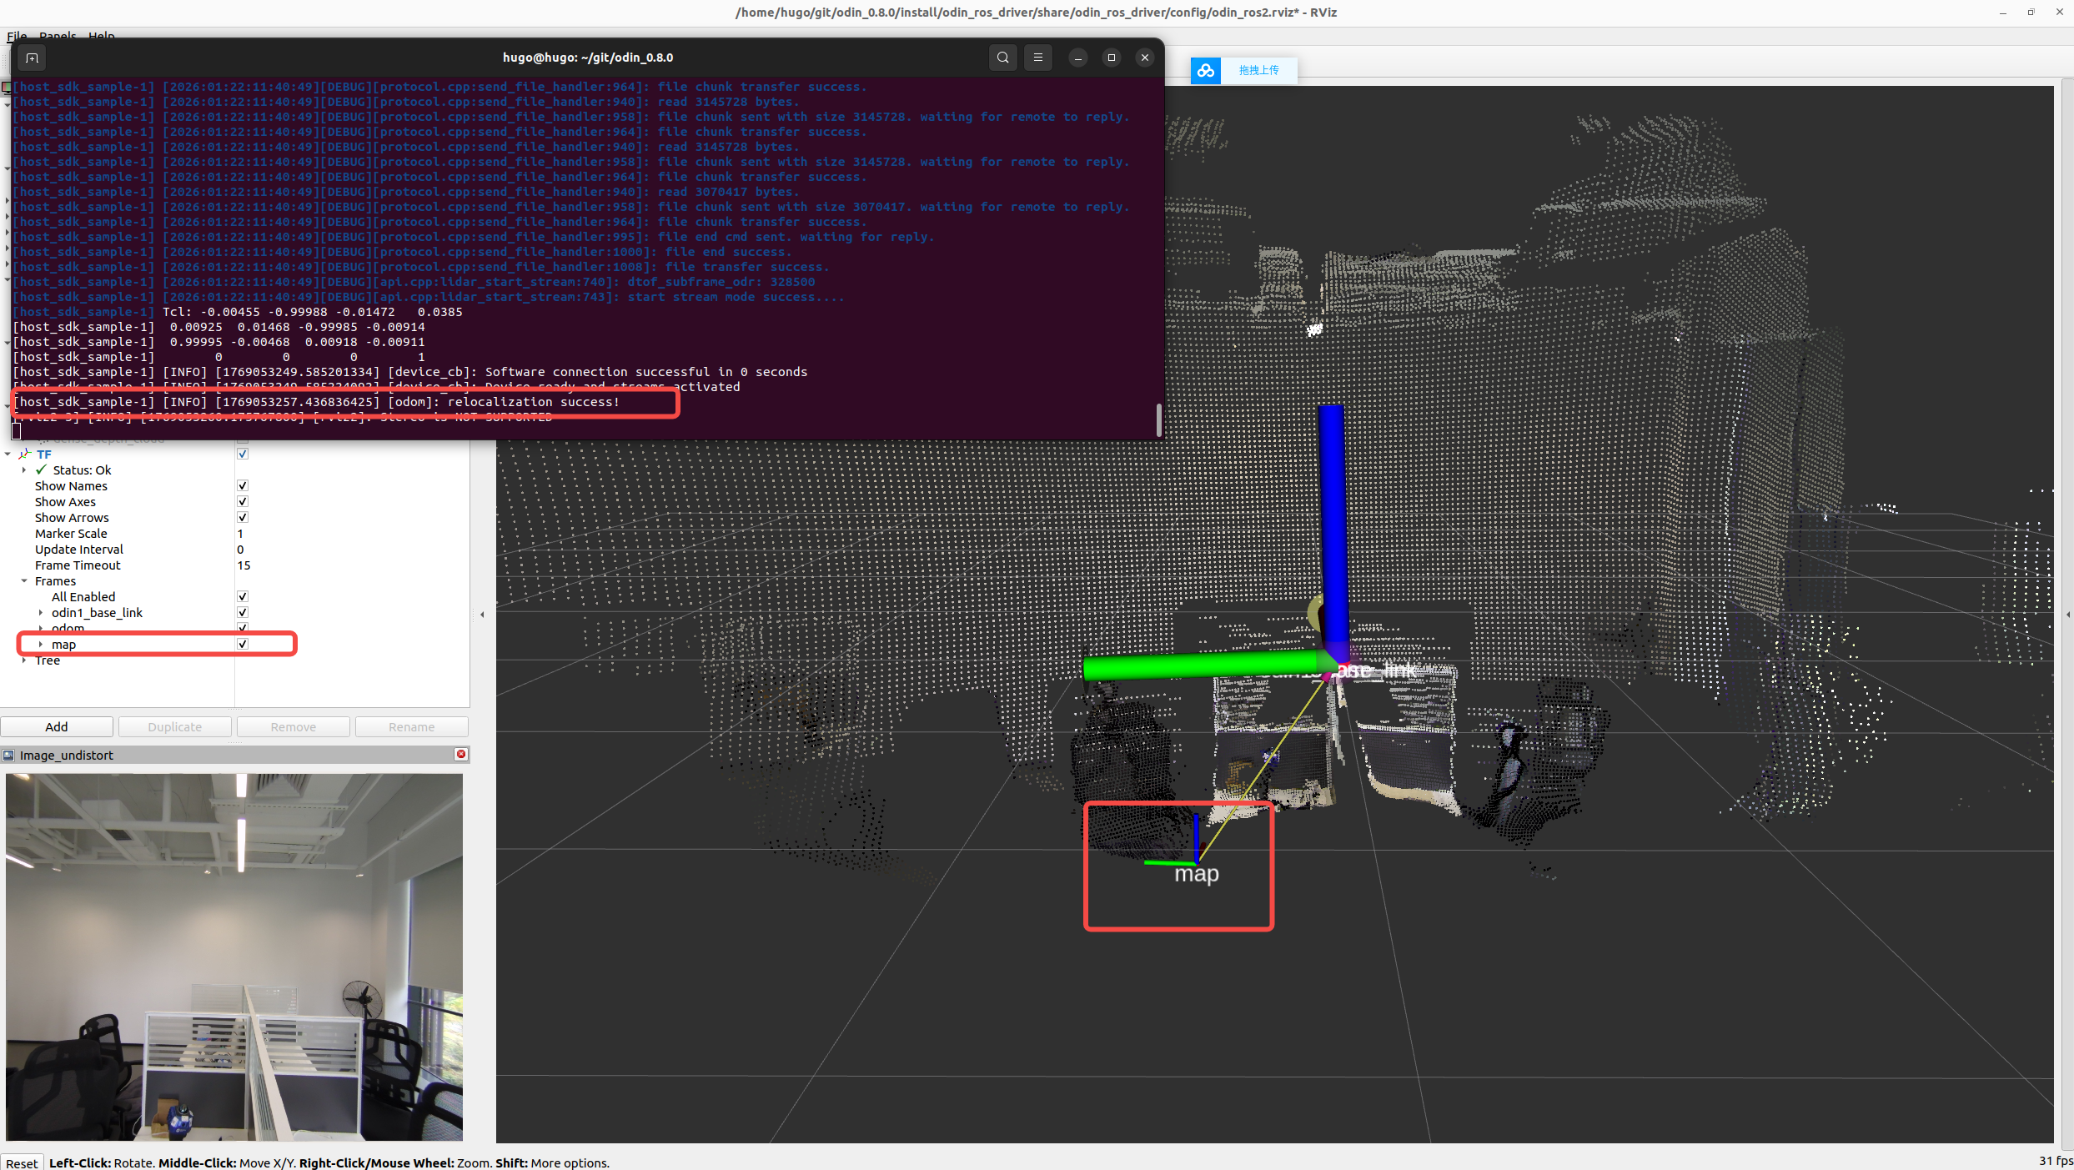Toggle the Show Arrows checkbox
This screenshot has height=1170, width=2074.
(243, 518)
